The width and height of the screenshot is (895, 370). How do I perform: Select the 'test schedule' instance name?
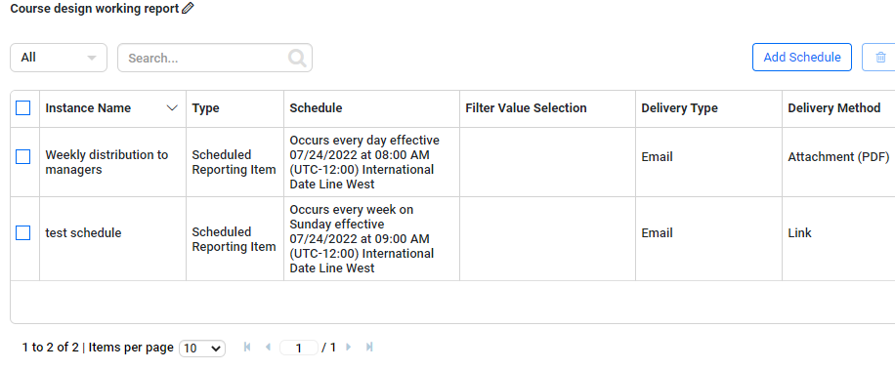83,232
